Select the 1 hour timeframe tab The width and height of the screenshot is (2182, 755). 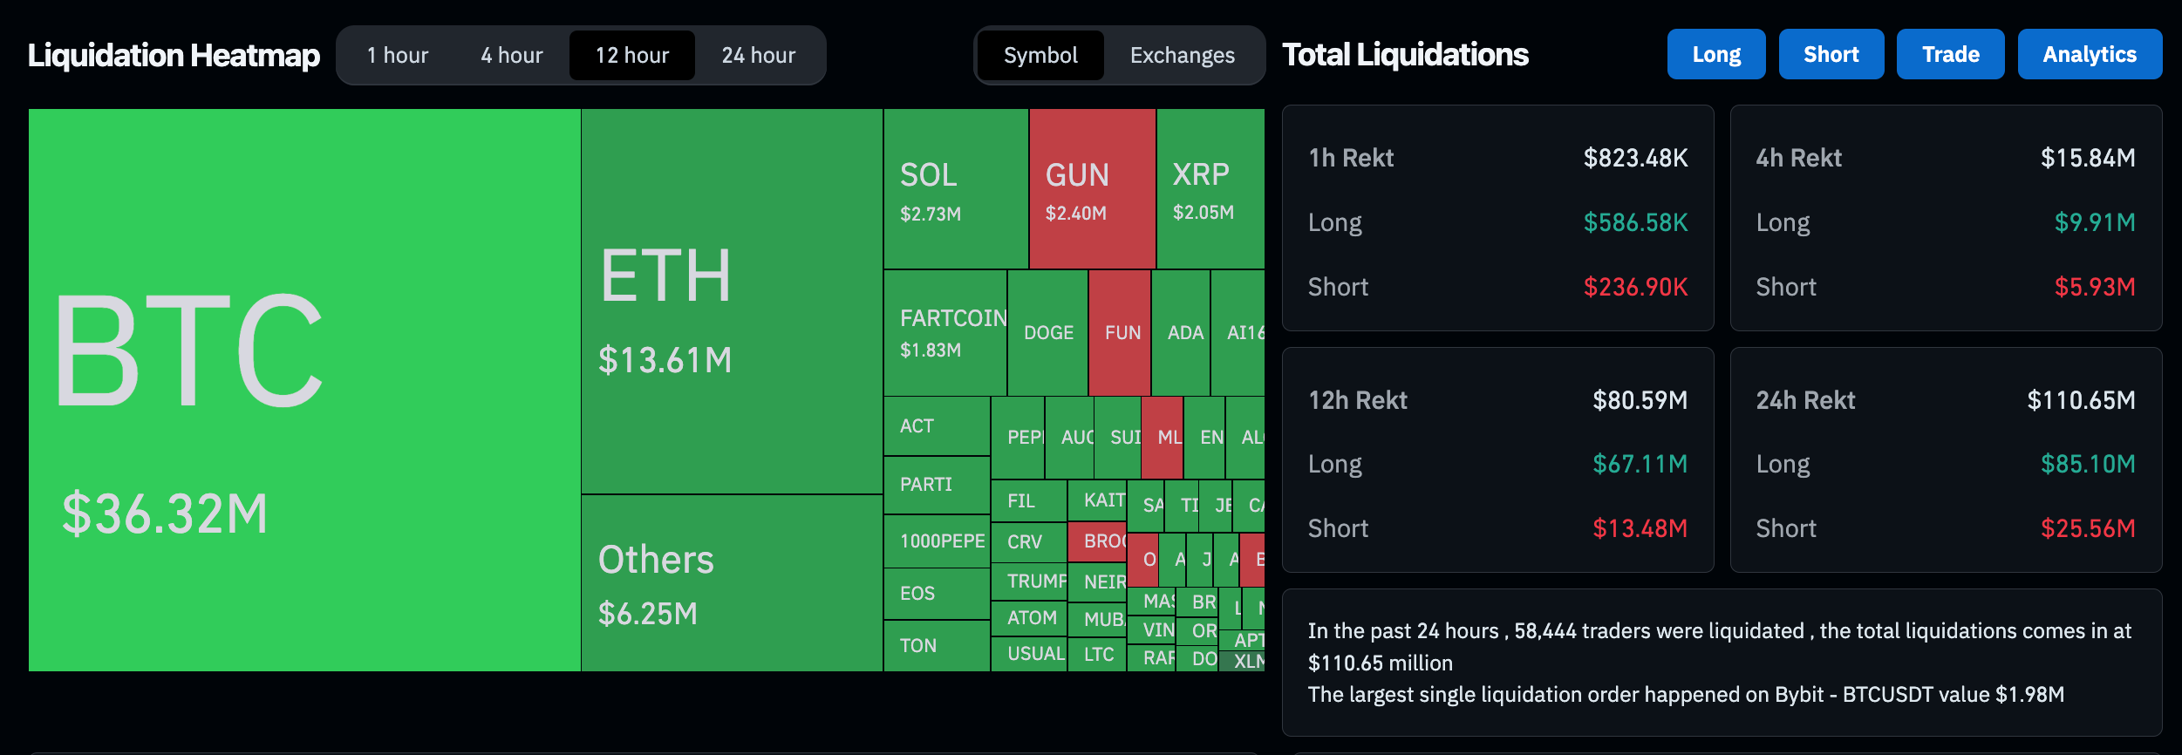click(x=398, y=55)
